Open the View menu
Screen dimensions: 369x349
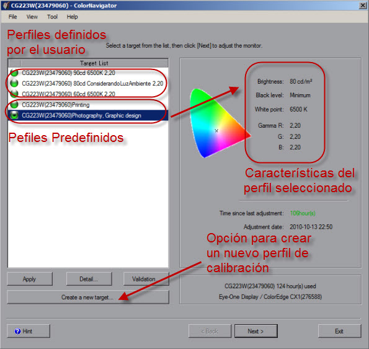coord(32,17)
